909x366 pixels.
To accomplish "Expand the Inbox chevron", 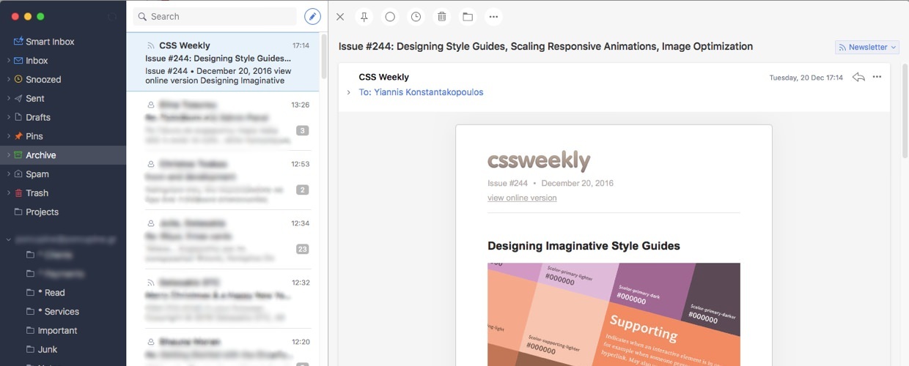I will click(x=8, y=61).
